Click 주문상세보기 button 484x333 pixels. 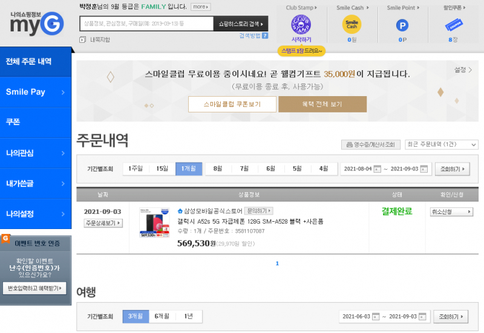coord(103,223)
